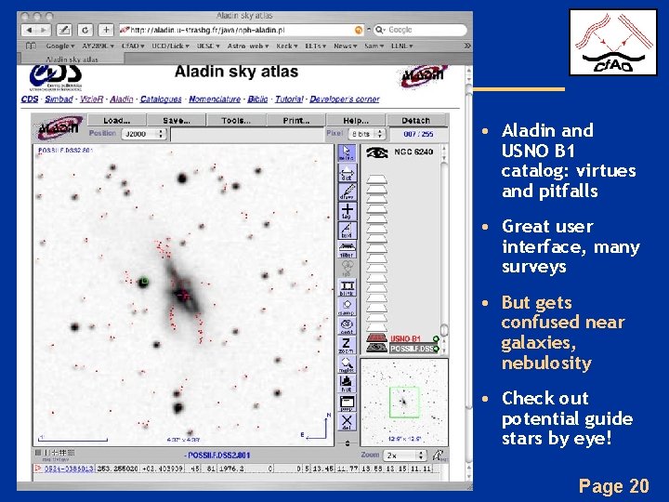Open the 8 bits pixel dropdown
The image size is (669, 502).
367,134
